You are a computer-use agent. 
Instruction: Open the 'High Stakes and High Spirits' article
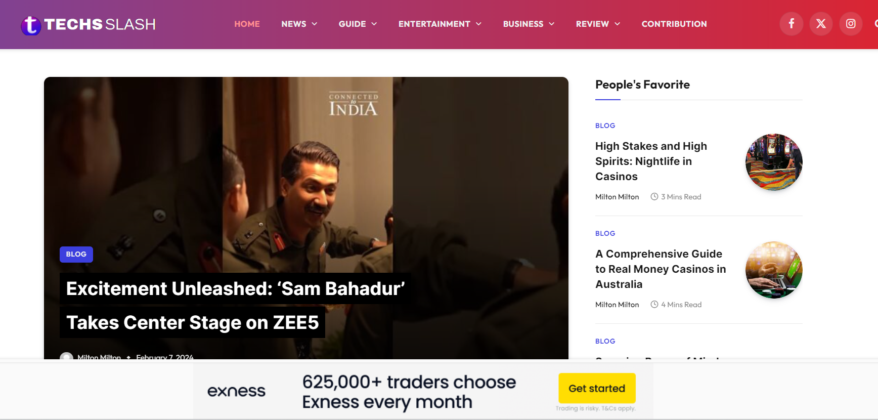pos(651,161)
